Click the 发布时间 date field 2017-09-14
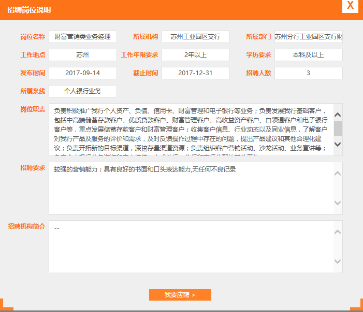Image resolution: width=363 pixels, height=312 pixels. [83, 73]
